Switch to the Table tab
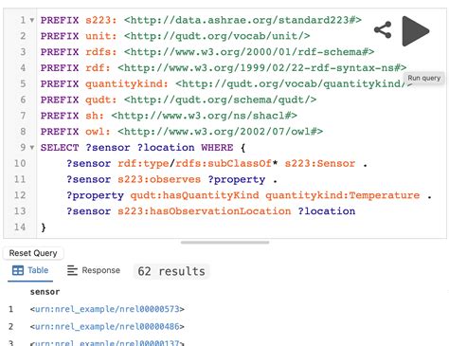This screenshot has width=449, height=346. (30, 271)
